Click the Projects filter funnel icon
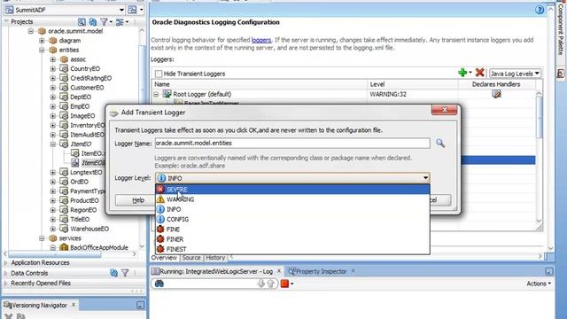Viewport: 567px width, 319px height. 105,22
